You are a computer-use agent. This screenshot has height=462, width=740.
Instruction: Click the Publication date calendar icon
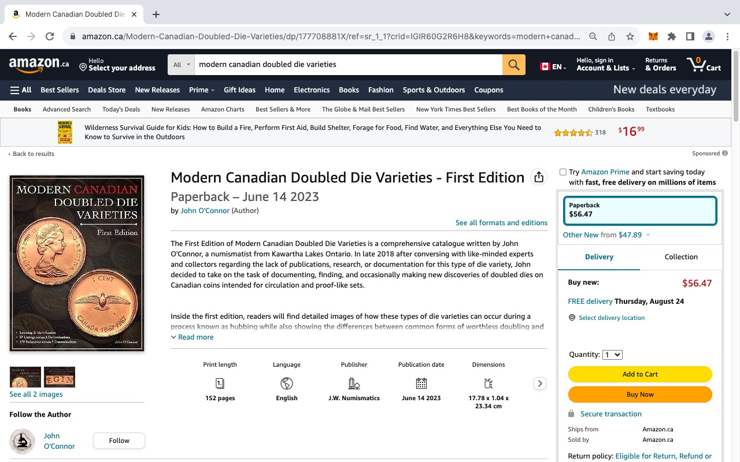(421, 383)
